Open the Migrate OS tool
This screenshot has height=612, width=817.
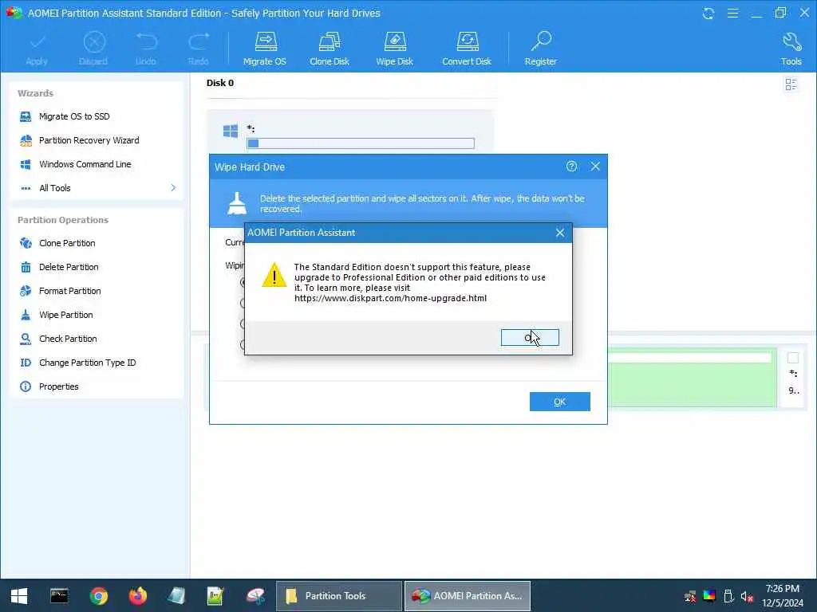[x=265, y=49]
